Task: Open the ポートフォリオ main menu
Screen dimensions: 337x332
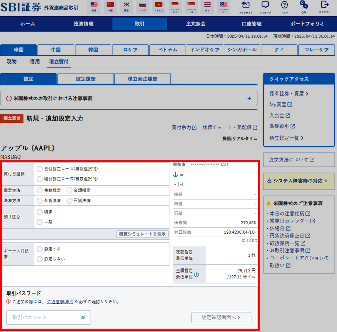Action: click(308, 23)
